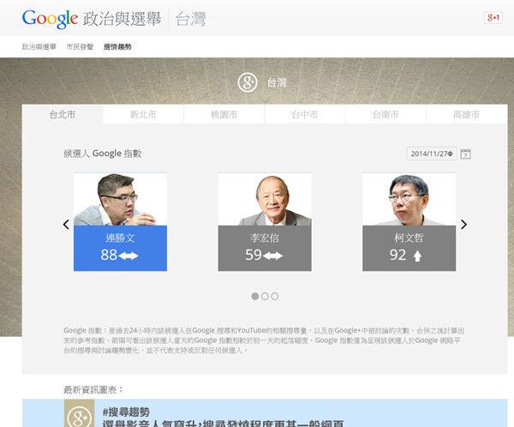Click 連勝文 candidate photo
Image resolution: width=514 pixels, height=427 pixels.
click(120, 200)
